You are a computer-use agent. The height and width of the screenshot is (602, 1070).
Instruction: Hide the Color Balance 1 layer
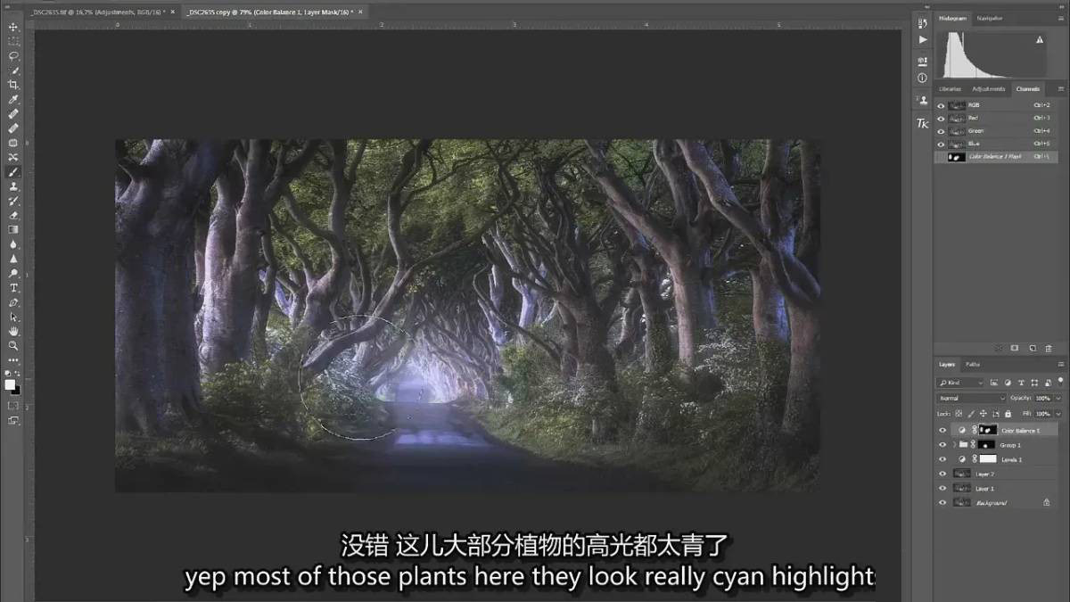click(942, 430)
